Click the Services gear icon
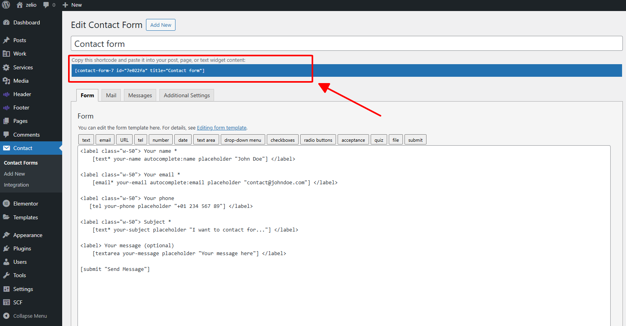The image size is (626, 326). [6, 67]
